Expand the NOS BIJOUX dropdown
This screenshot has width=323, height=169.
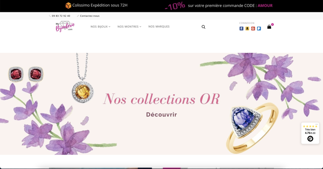[101, 26]
